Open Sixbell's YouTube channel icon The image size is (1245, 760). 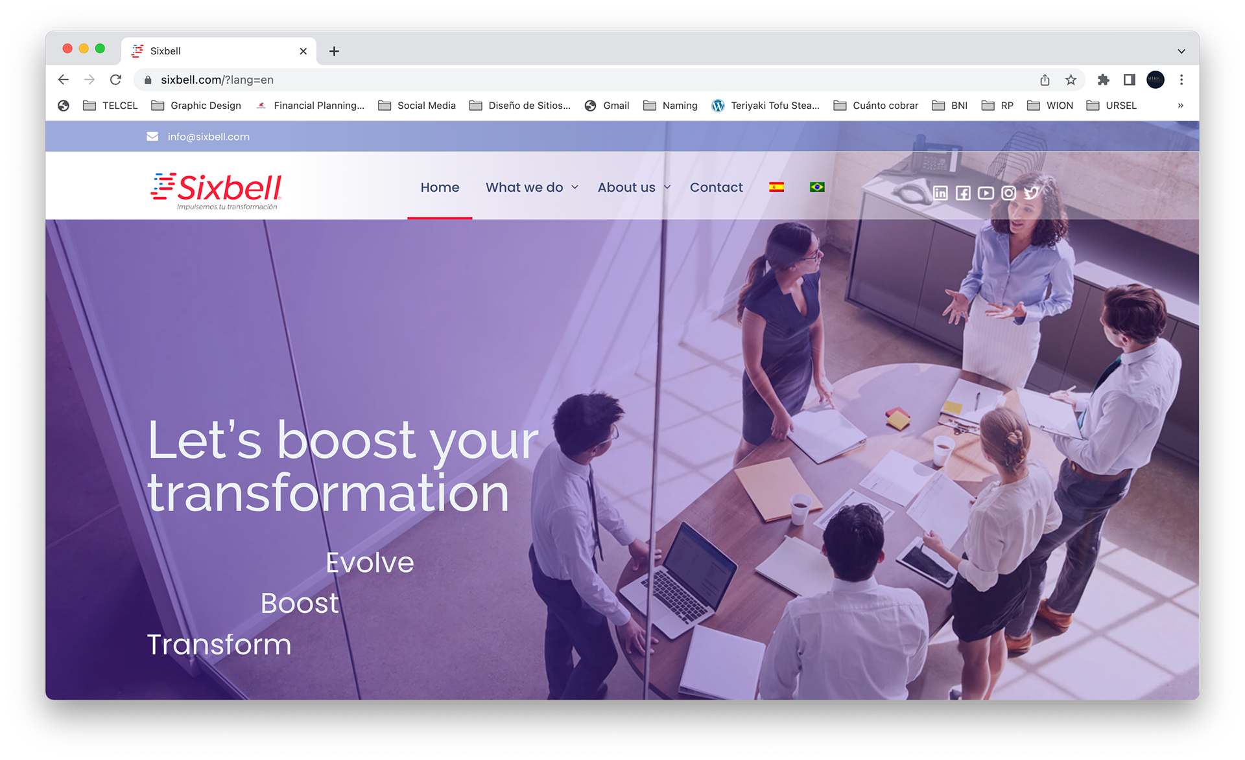(x=986, y=193)
